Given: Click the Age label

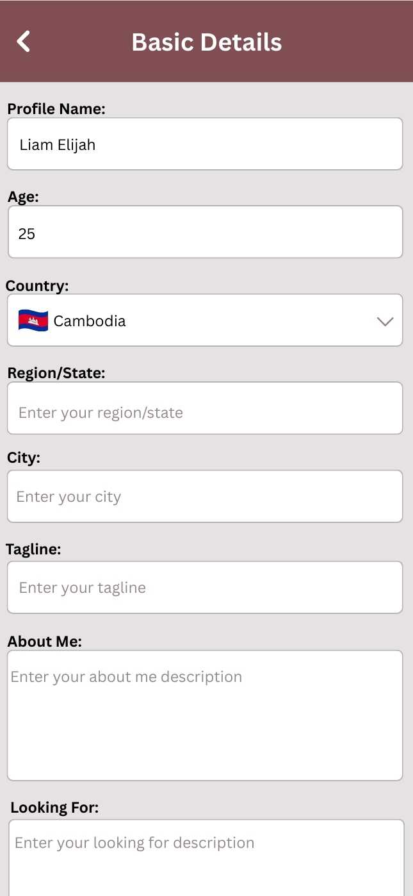Looking at the screenshot, I should click(x=23, y=197).
